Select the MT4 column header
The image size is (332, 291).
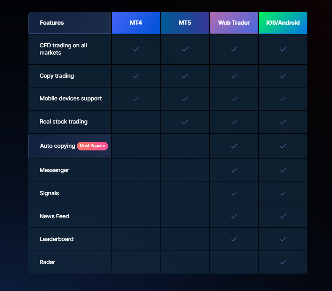[136, 23]
